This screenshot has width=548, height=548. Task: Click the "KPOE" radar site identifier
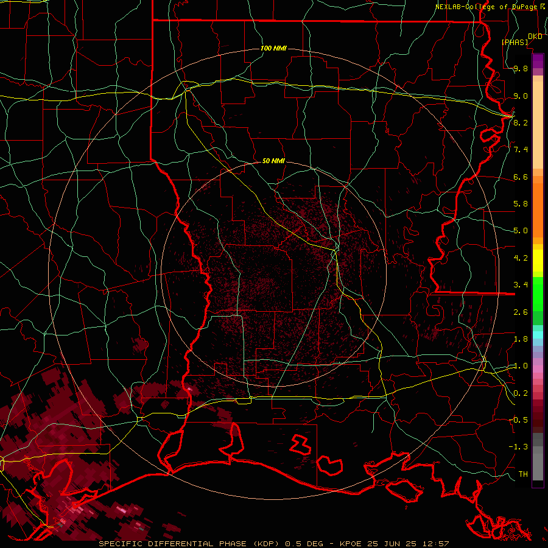pyautogui.click(x=351, y=544)
